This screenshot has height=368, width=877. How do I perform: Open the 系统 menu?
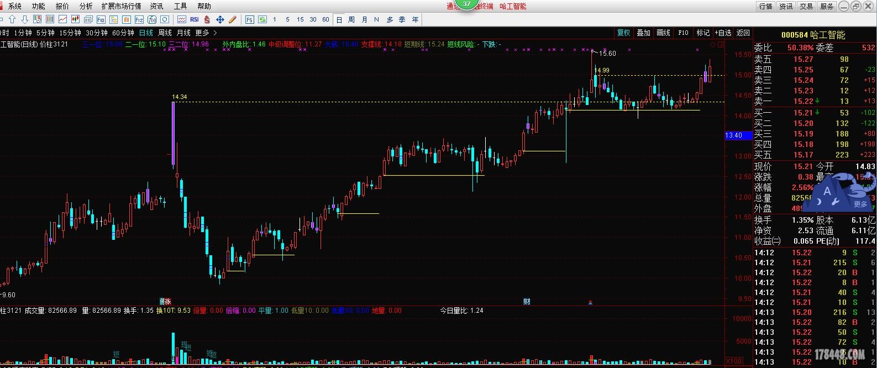15,6
